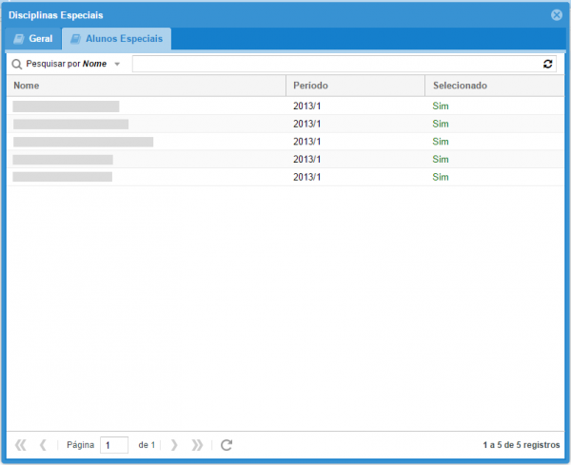Screen dimensions: 571x465
Task: Switch to the Geral tab
Action: [x=32, y=39]
